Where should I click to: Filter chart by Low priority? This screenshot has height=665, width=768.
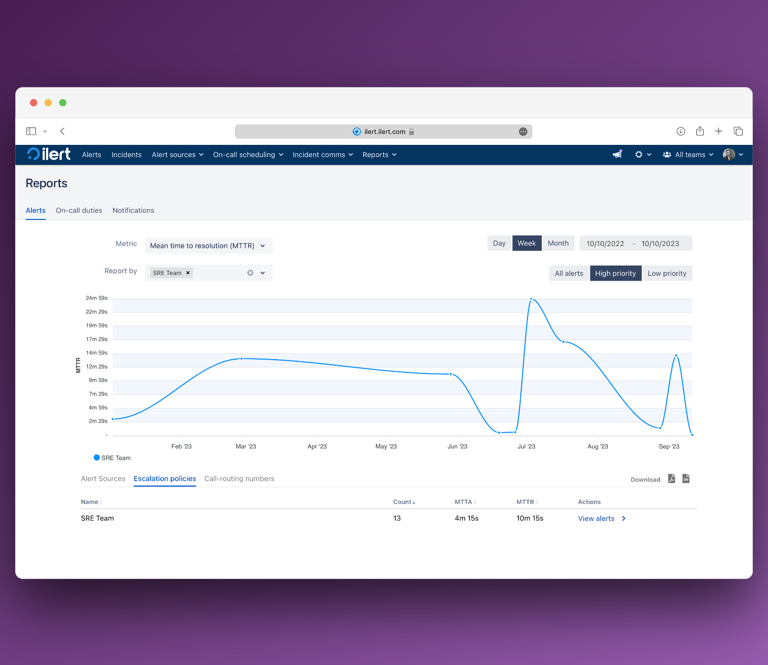click(x=667, y=273)
